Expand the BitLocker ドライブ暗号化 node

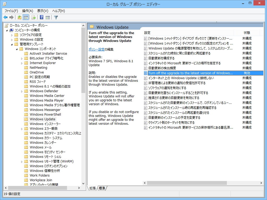click(x=22, y=59)
